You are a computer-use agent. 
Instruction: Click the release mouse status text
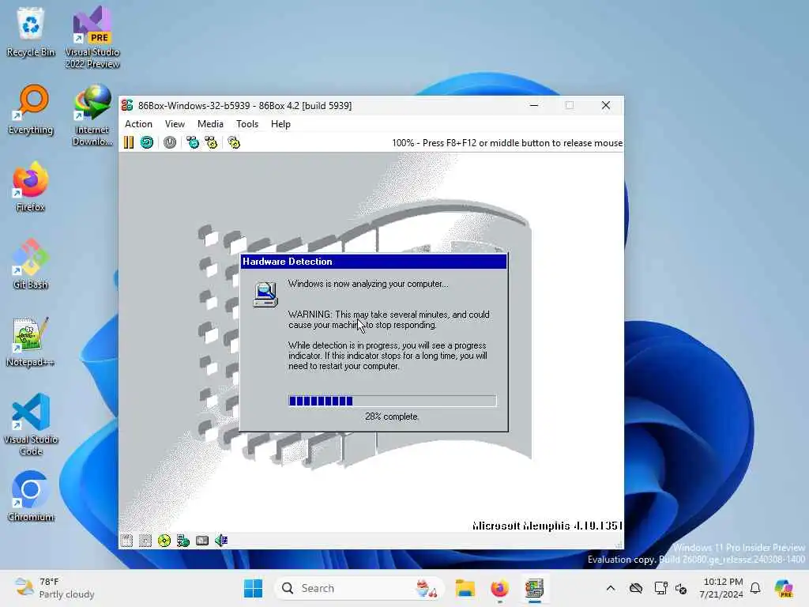507,143
